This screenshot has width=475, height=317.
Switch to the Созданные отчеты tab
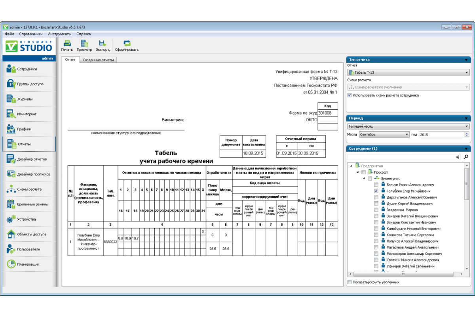point(98,60)
